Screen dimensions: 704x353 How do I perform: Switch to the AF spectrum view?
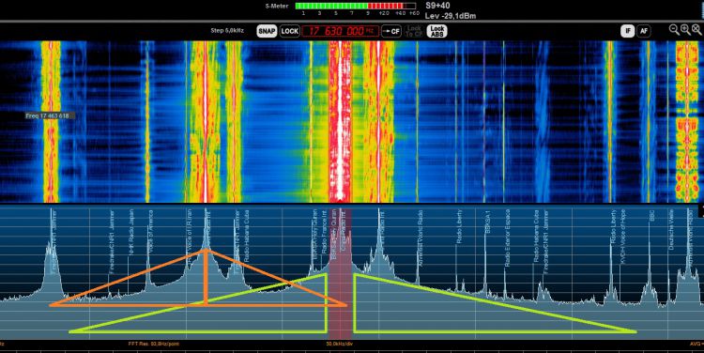[x=644, y=31]
